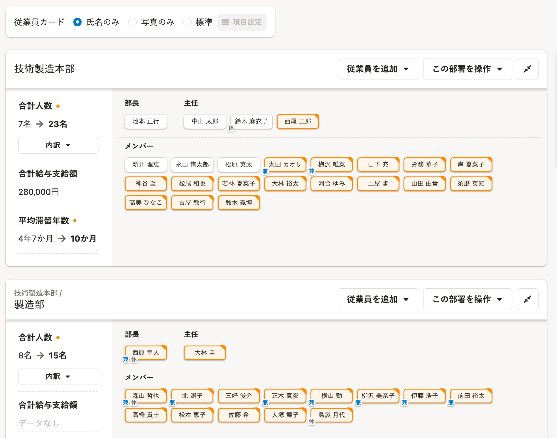This screenshot has height=438, width=557.
Task: Open 鈴木 義博 member card
Action: [239, 203]
